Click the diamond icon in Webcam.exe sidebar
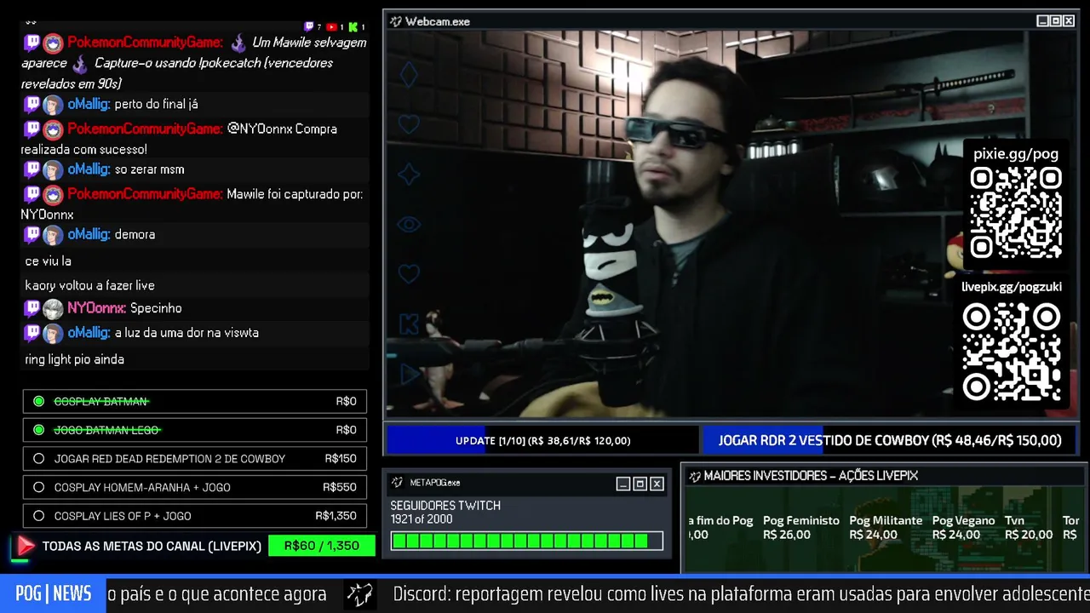1090x613 pixels. [x=409, y=75]
